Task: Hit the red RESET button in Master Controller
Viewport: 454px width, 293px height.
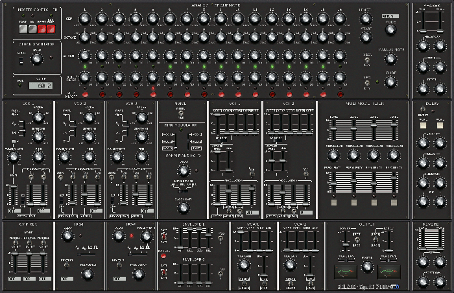Action: 42,29
